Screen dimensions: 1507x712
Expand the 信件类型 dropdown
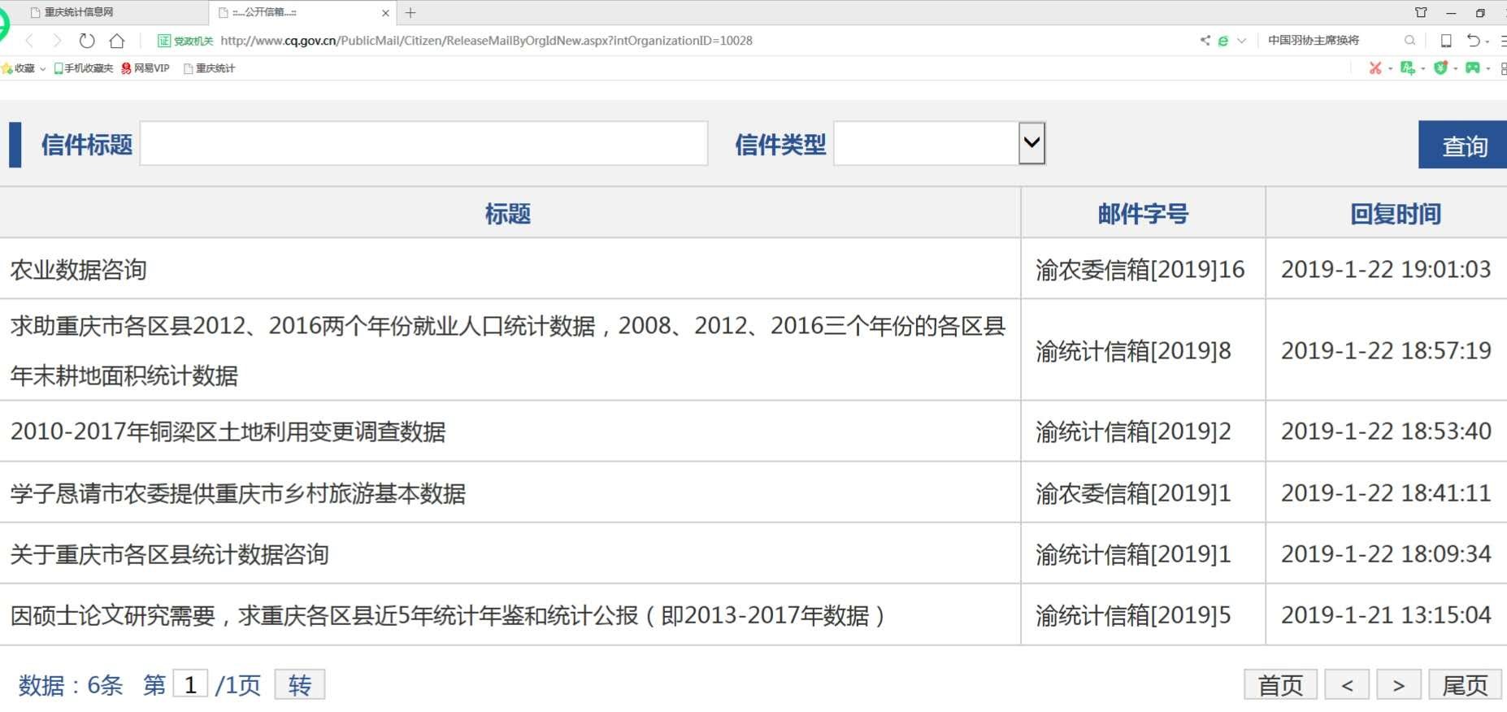(x=1031, y=143)
